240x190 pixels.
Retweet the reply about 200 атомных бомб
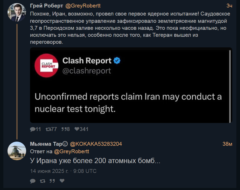[42, 181]
